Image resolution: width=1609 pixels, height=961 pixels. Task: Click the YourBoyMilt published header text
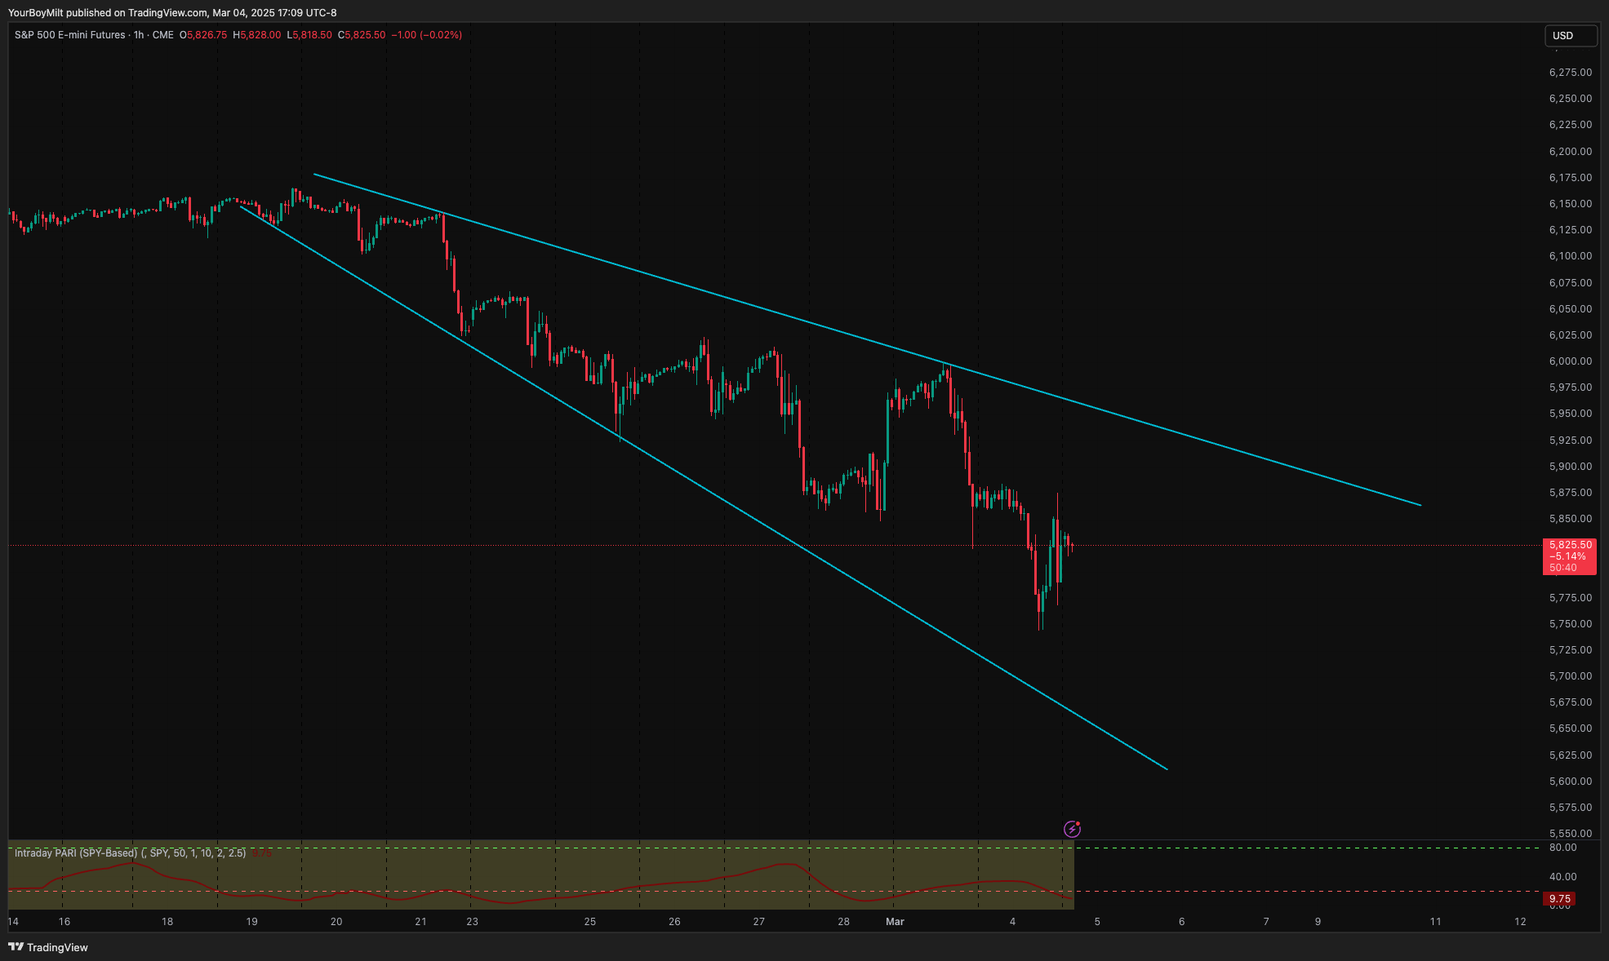(171, 12)
